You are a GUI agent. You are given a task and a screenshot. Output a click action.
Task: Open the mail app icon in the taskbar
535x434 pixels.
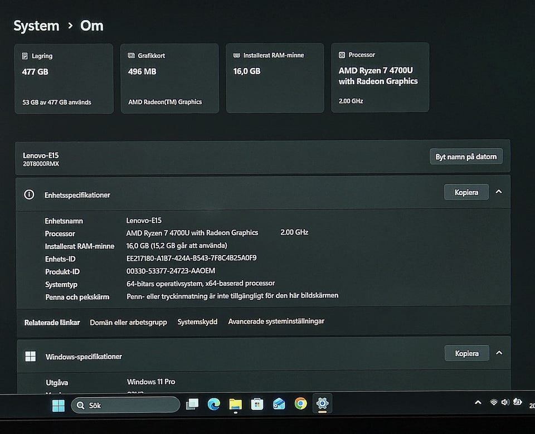pyautogui.click(x=279, y=404)
